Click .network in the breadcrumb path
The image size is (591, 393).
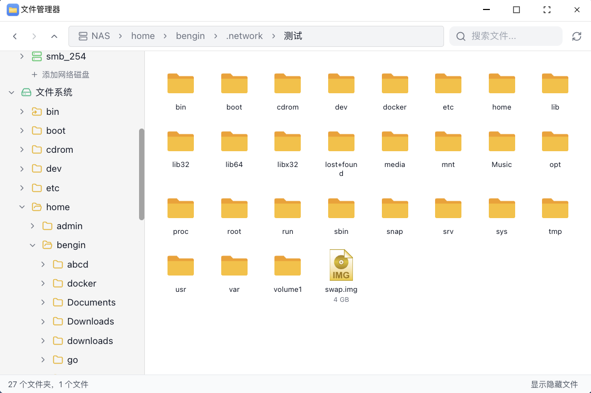[244, 36]
